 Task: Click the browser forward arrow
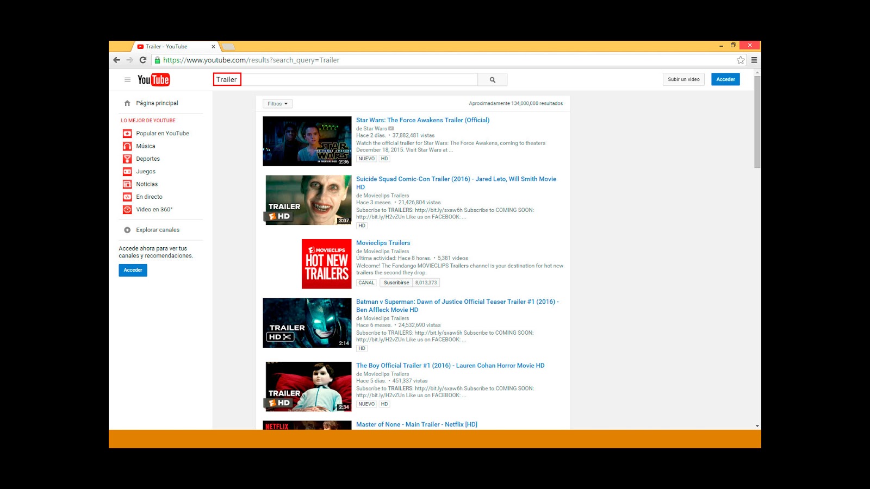129,60
